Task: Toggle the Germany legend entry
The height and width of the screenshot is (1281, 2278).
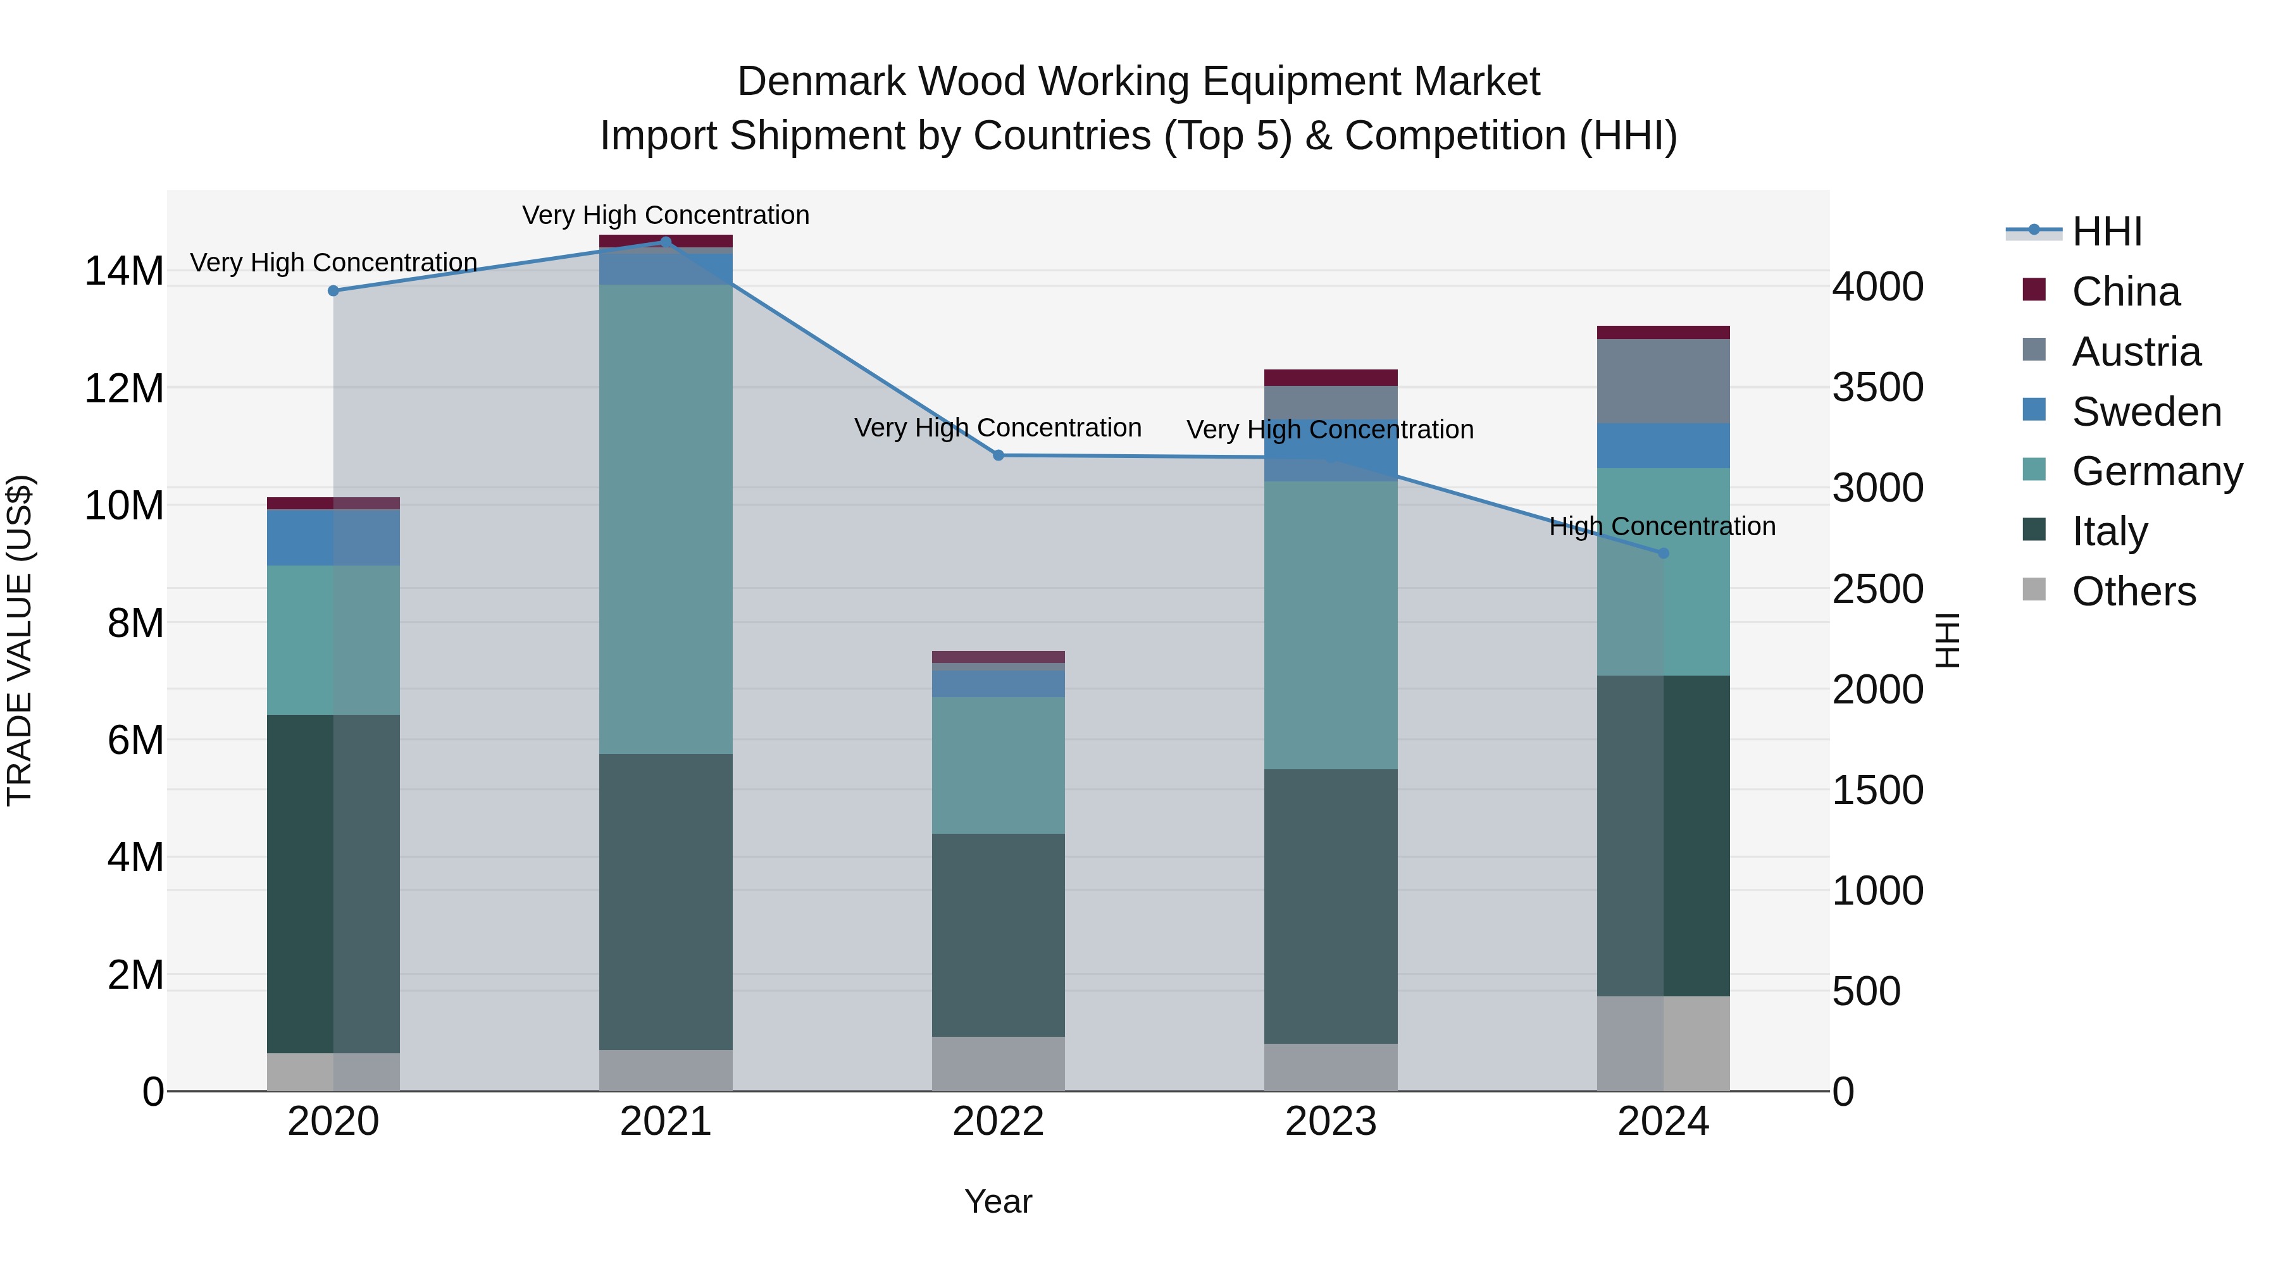Action: pos(2132,471)
